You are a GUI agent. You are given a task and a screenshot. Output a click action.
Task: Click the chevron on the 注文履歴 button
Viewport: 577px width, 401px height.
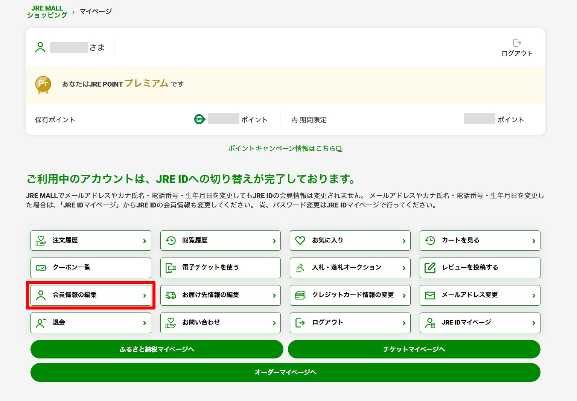pyautogui.click(x=145, y=241)
